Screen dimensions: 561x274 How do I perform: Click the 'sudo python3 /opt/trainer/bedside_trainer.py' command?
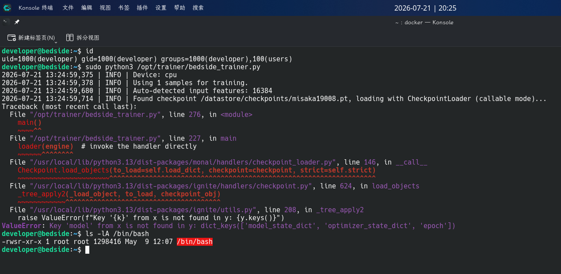coord(173,67)
